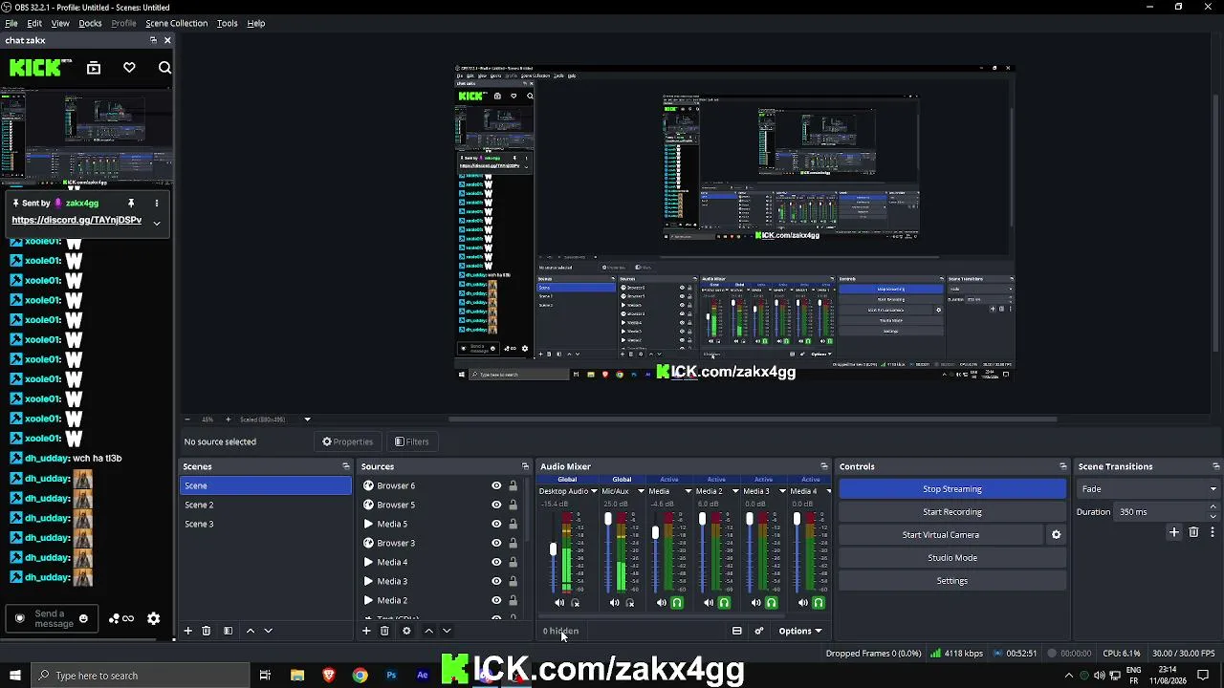Open Kick chat settings gear
Viewport: 1224px width, 688px height.
(153, 618)
